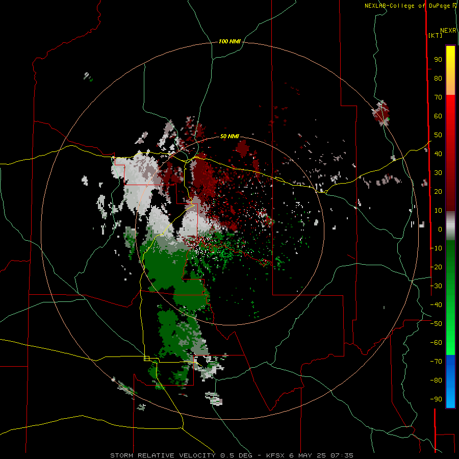Image resolution: width=459 pixels, height=459 pixels.
Task: Click the 10 value on the velocity scale
Action: point(438,211)
